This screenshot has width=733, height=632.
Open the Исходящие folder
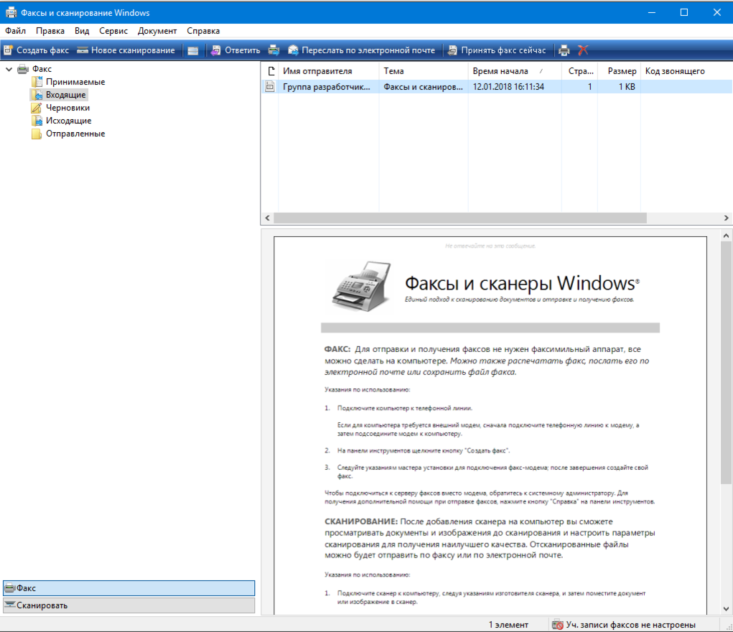69,121
